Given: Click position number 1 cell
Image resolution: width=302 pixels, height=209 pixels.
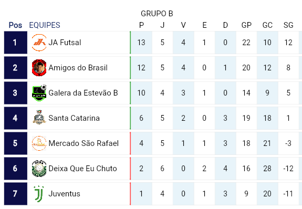Looking at the screenshot, I should pyautogui.click(x=16, y=43).
